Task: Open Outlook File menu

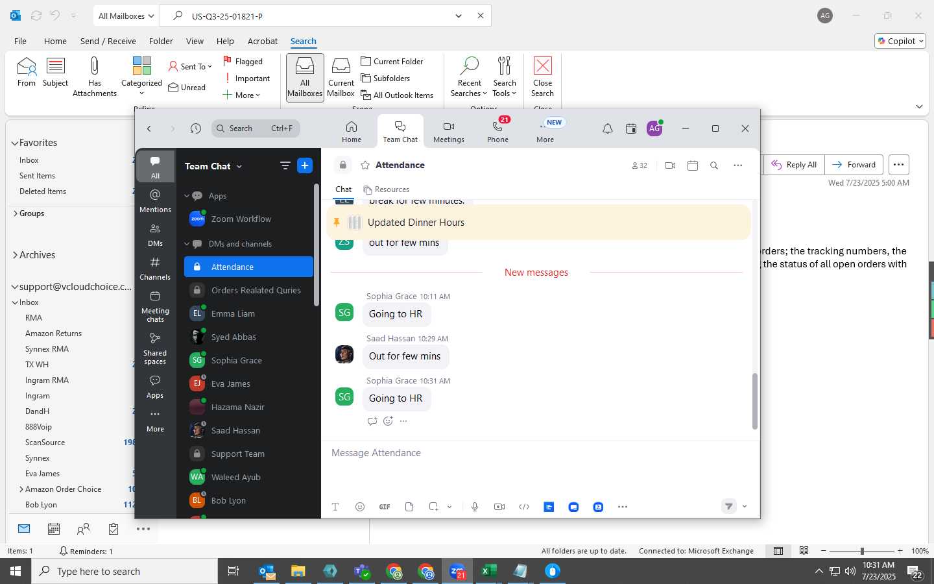Action: (x=20, y=41)
